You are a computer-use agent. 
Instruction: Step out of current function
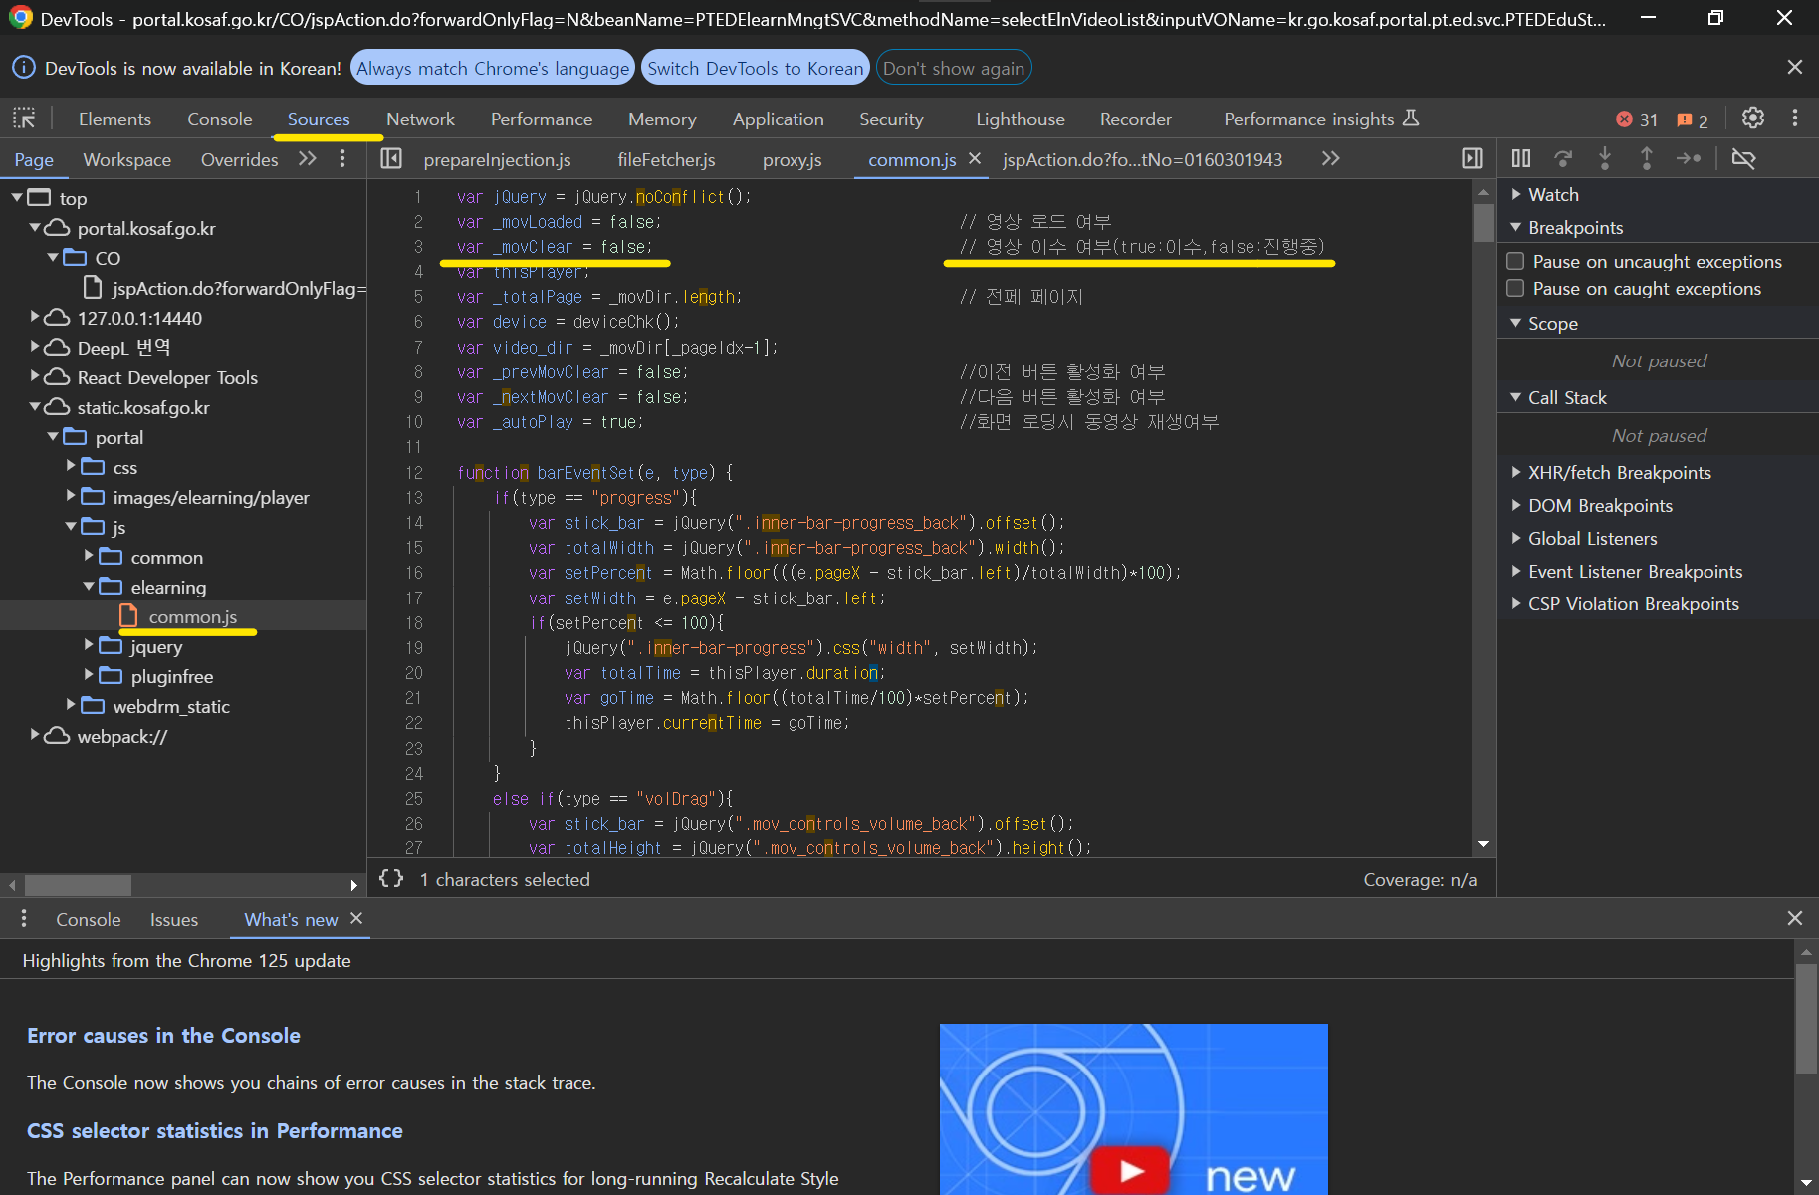1647,158
